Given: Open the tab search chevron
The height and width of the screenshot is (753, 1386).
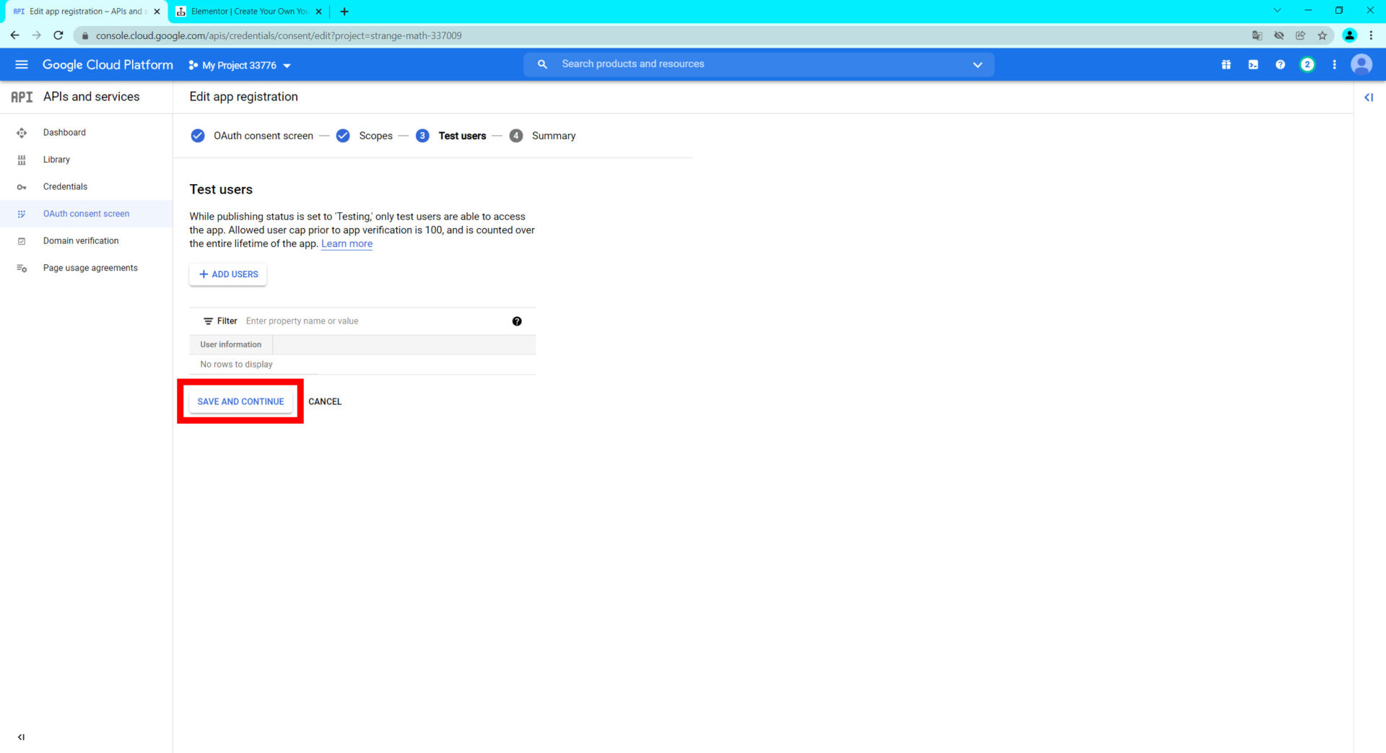Looking at the screenshot, I should pyautogui.click(x=1277, y=11).
